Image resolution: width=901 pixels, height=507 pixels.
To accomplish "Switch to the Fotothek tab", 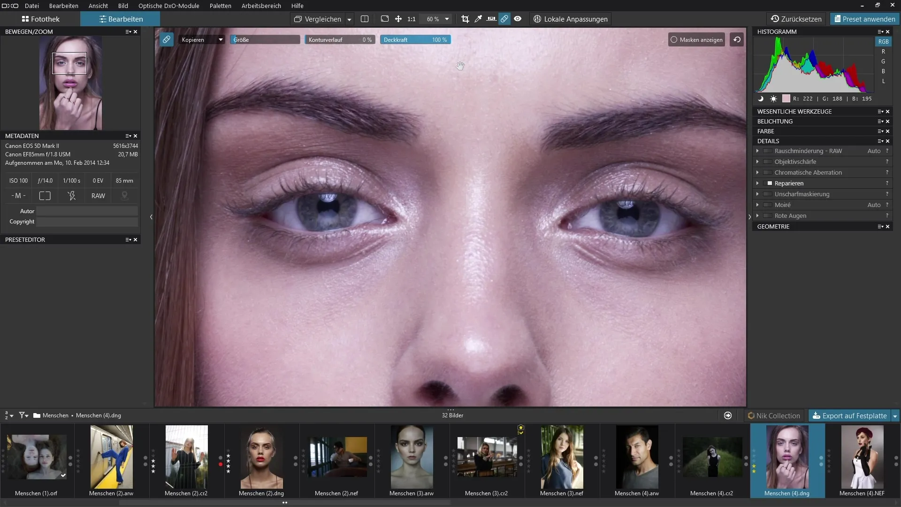I will pos(40,19).
